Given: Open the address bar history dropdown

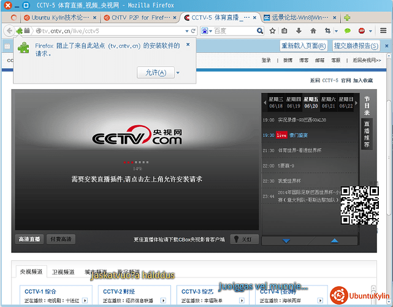Looking at the screenshot, I should 187,31.
